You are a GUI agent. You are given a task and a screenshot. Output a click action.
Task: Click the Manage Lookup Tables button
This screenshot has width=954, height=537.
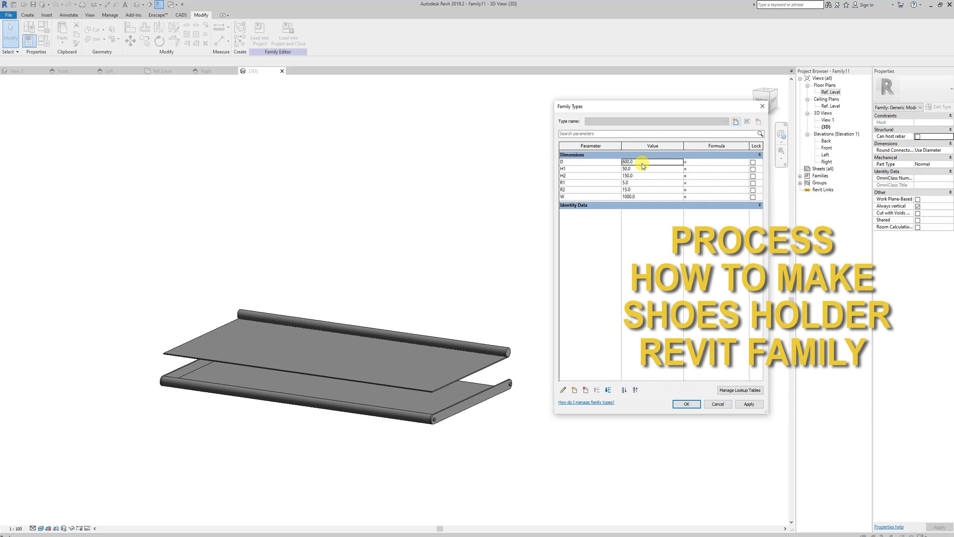point(740,390)
